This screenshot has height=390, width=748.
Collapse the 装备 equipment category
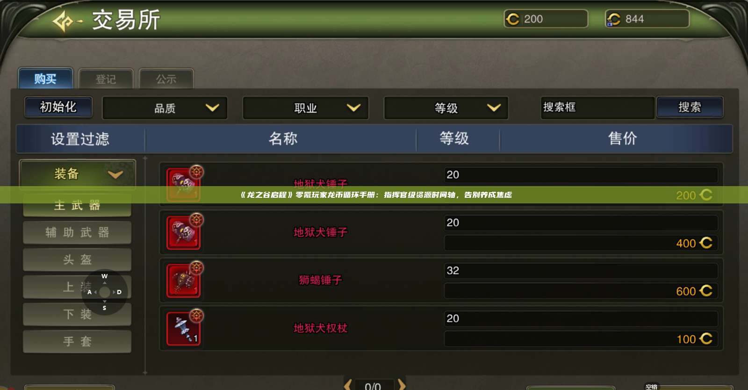click(78, 174)
